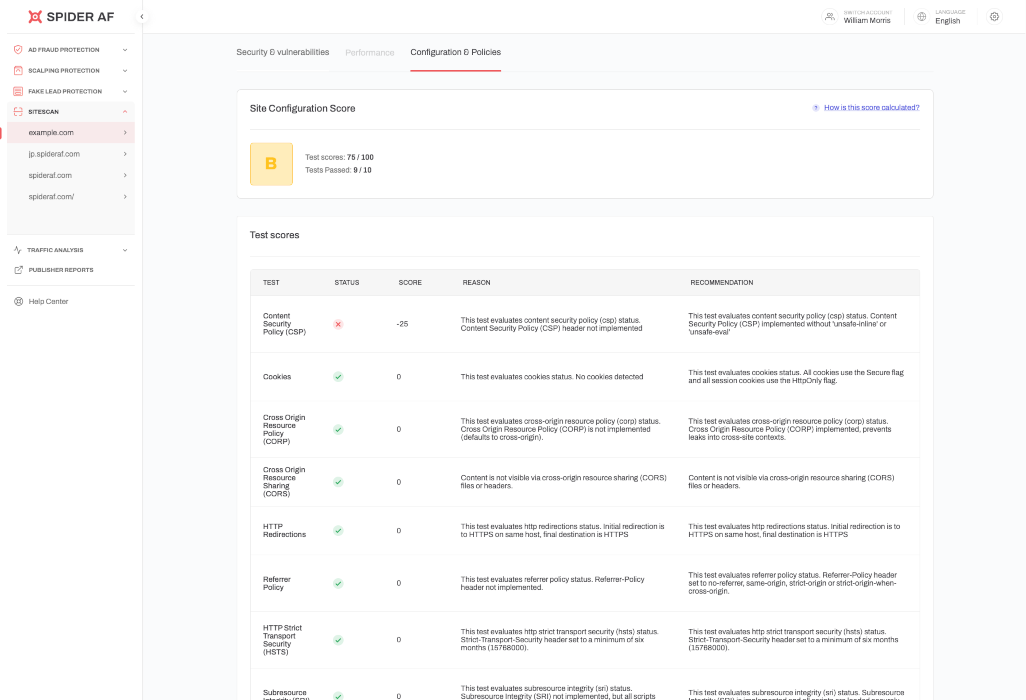Click the SiteScan scanner icon
The height and width of the screenshot is (700, 1026).
18,112
